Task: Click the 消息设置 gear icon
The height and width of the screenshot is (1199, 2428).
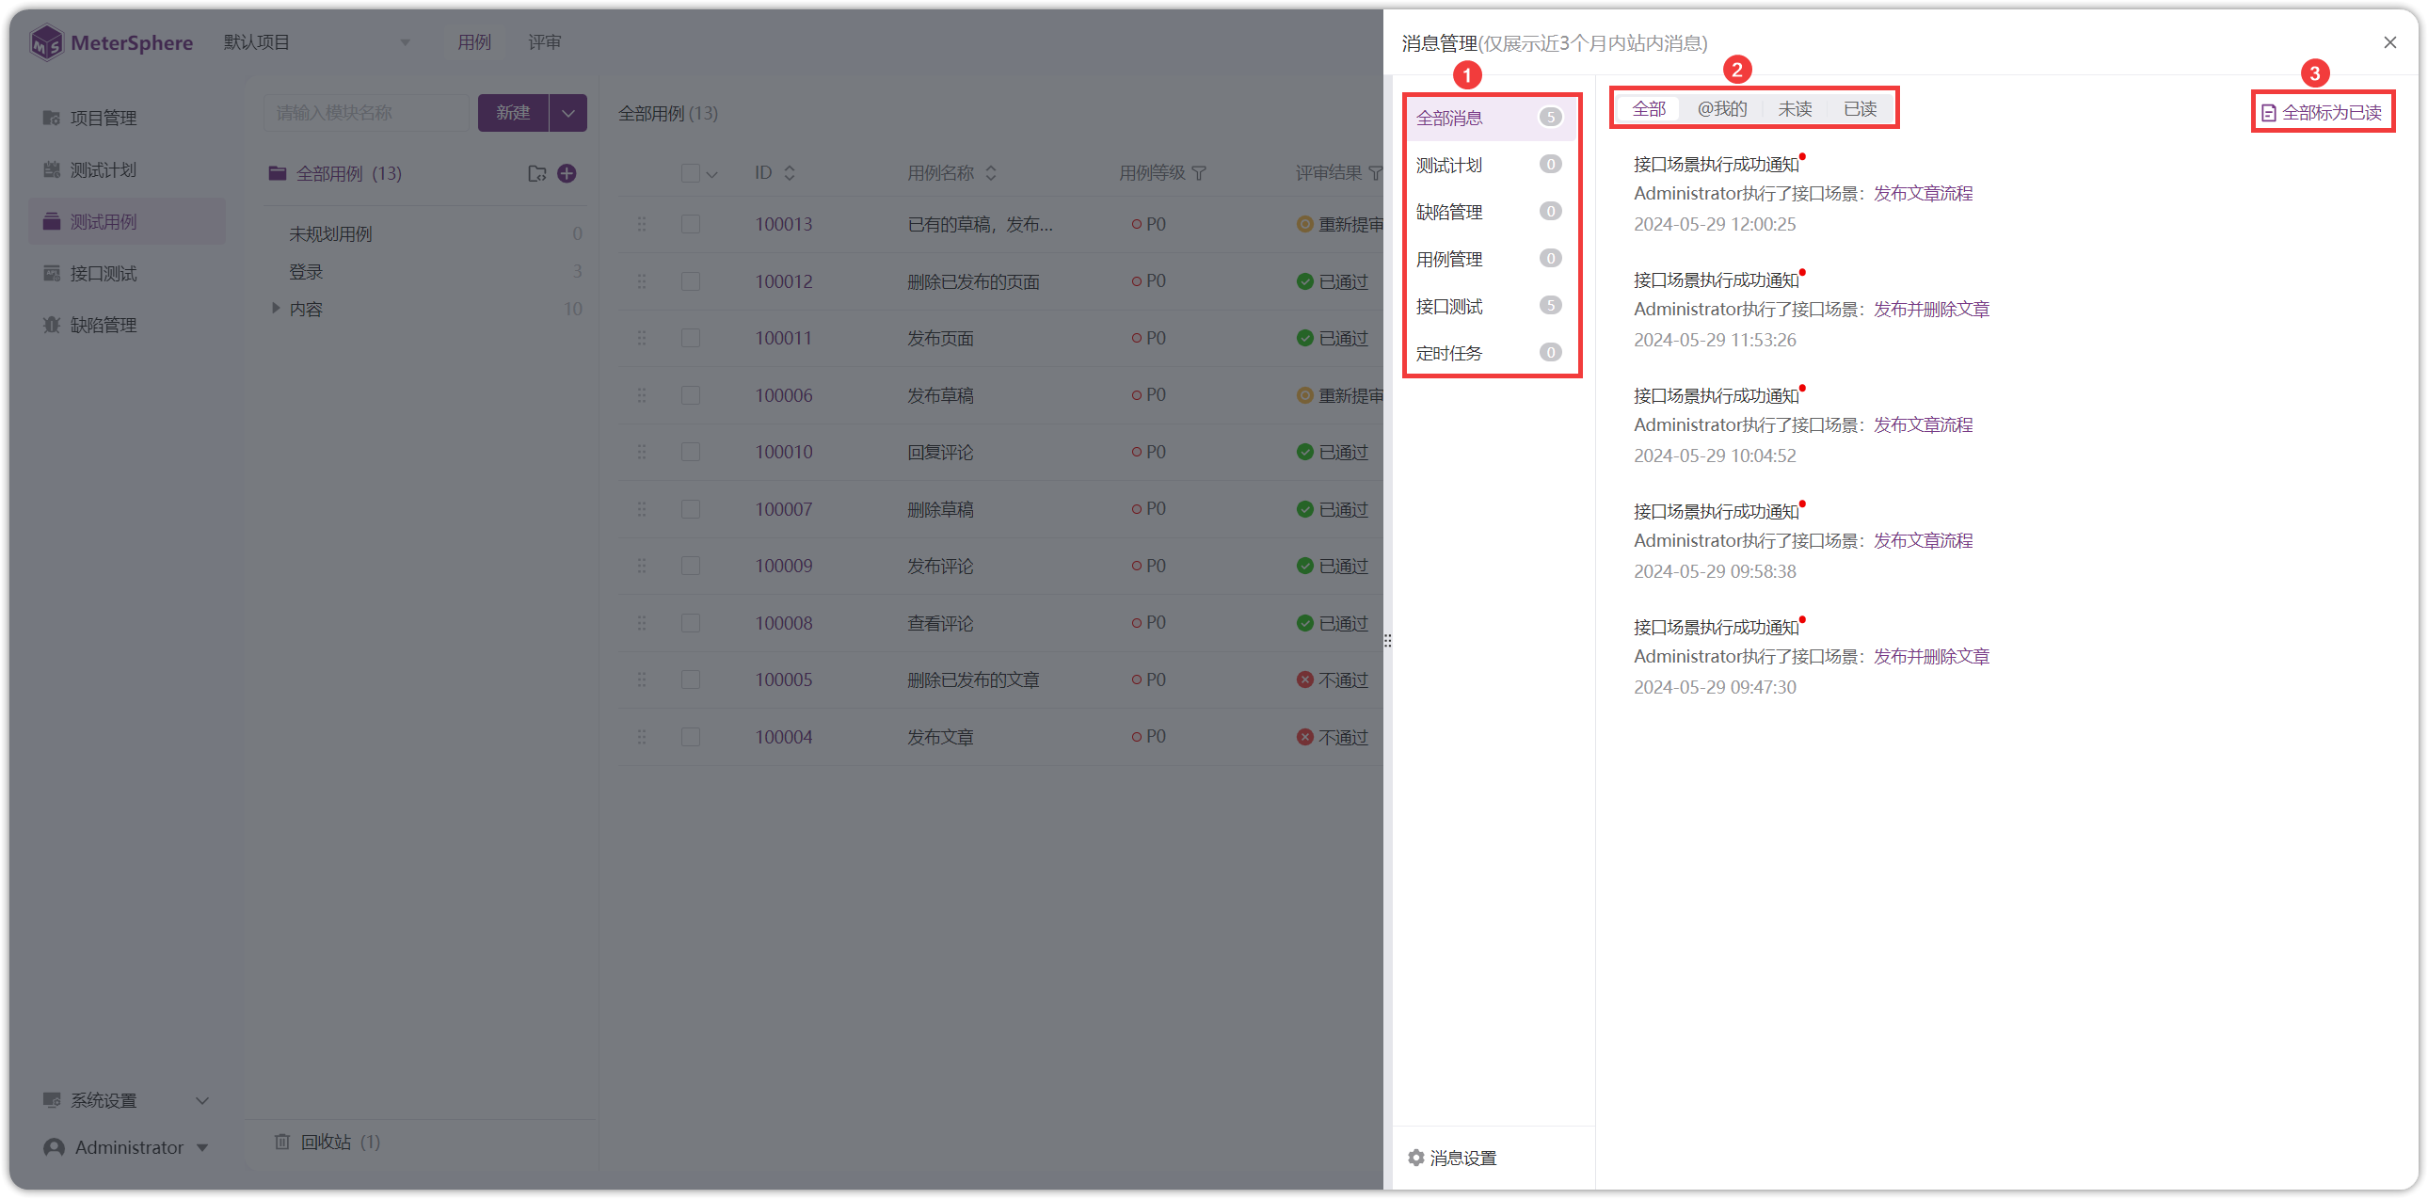Action: click(1415, 1157)
